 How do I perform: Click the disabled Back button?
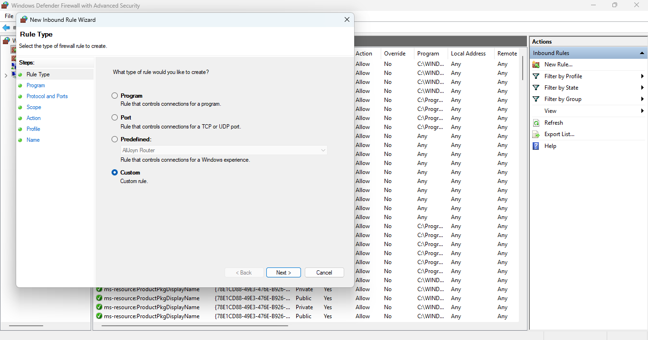244,273
